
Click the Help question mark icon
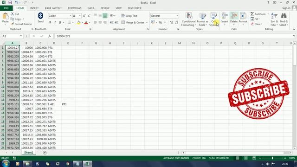tap(268, 2)
